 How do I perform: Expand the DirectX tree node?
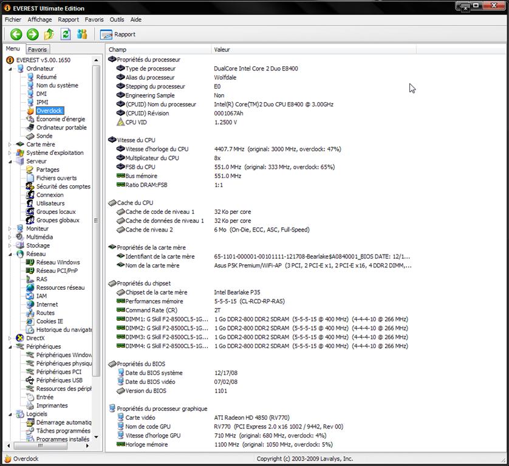click(10, 338)
